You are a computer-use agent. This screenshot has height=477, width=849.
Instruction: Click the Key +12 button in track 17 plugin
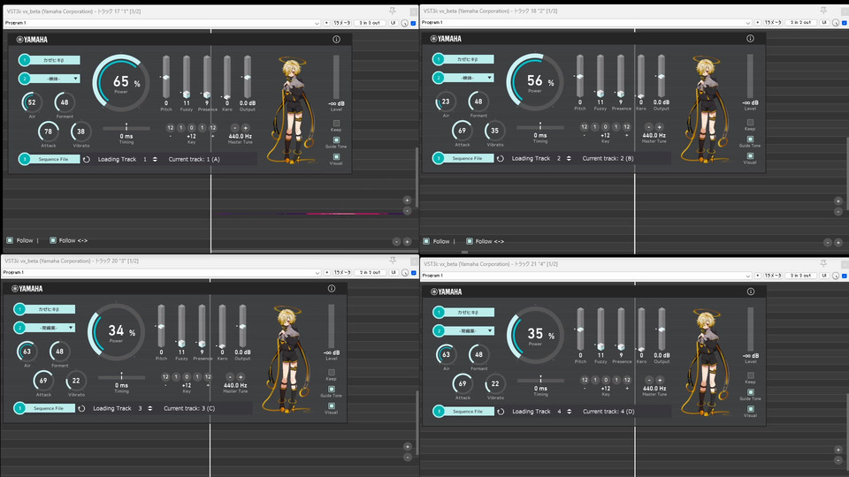[213, 128]
